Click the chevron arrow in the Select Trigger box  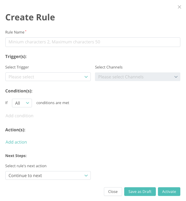click(x=86, y=77)
